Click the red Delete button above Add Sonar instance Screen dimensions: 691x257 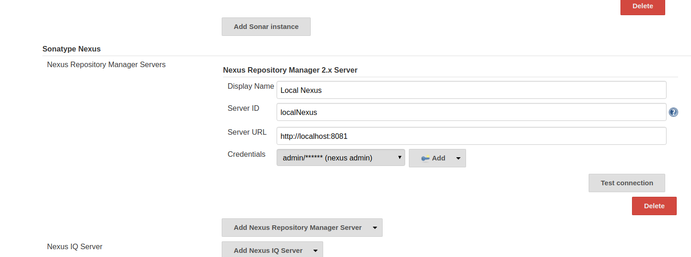[x=642, y=6]
